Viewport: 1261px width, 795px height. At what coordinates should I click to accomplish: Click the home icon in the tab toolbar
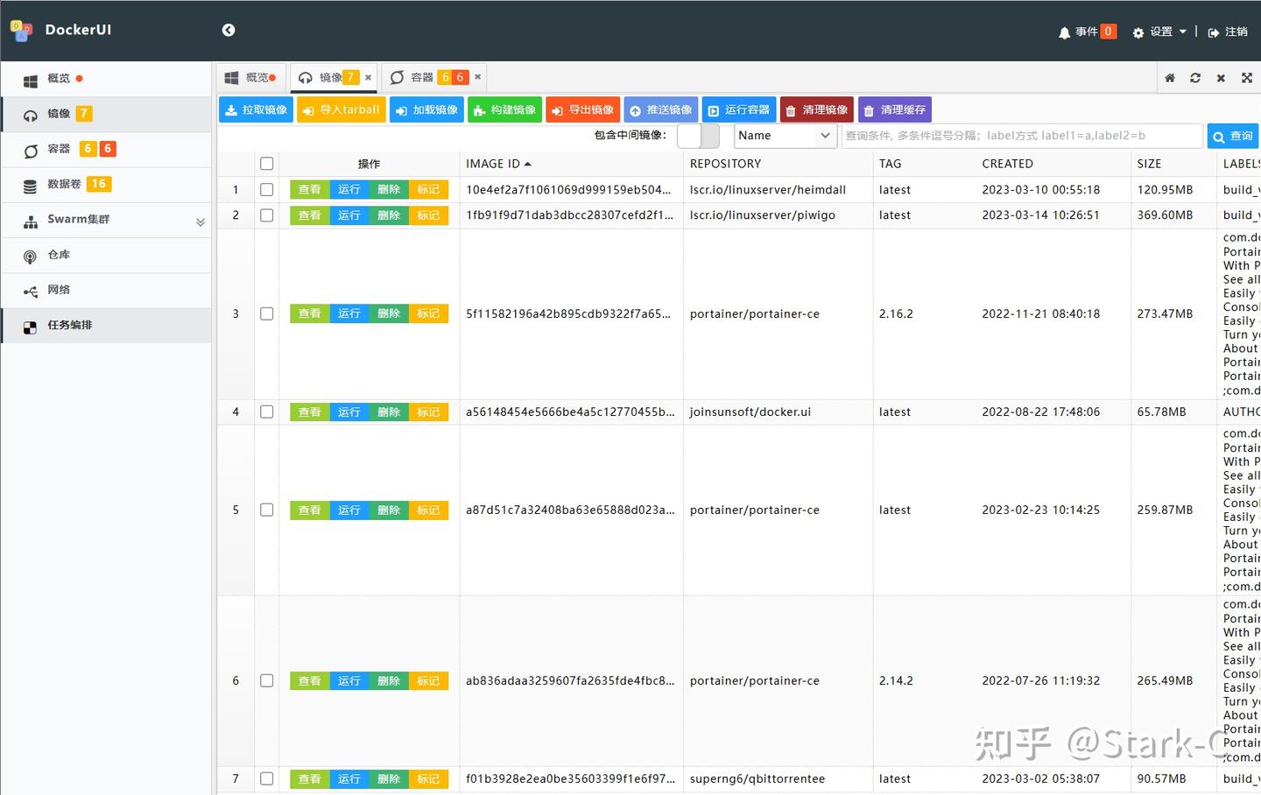coord(1169,77)
